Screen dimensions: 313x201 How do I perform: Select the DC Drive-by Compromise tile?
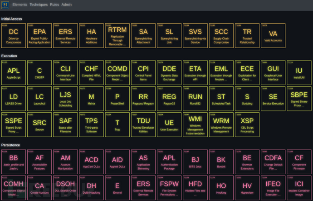tap(14, 35)
